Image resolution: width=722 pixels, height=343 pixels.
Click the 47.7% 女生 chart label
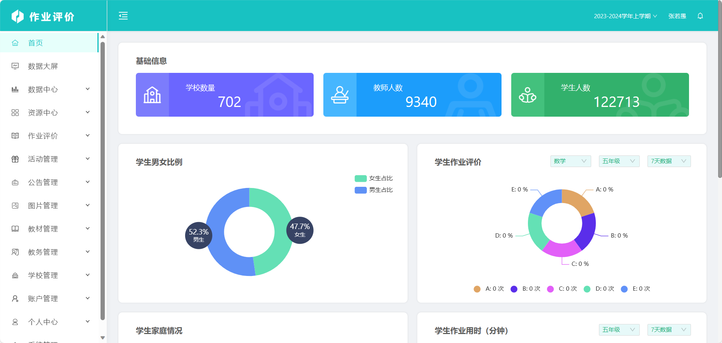300,230
